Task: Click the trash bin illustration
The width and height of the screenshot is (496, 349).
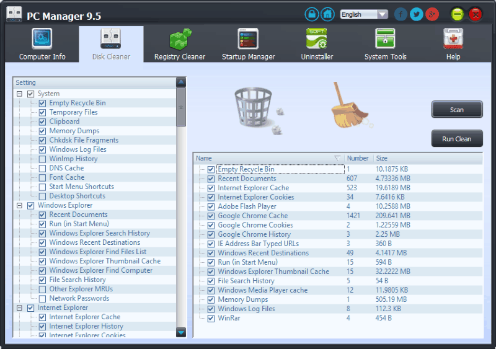Action: tap(254, 108)
